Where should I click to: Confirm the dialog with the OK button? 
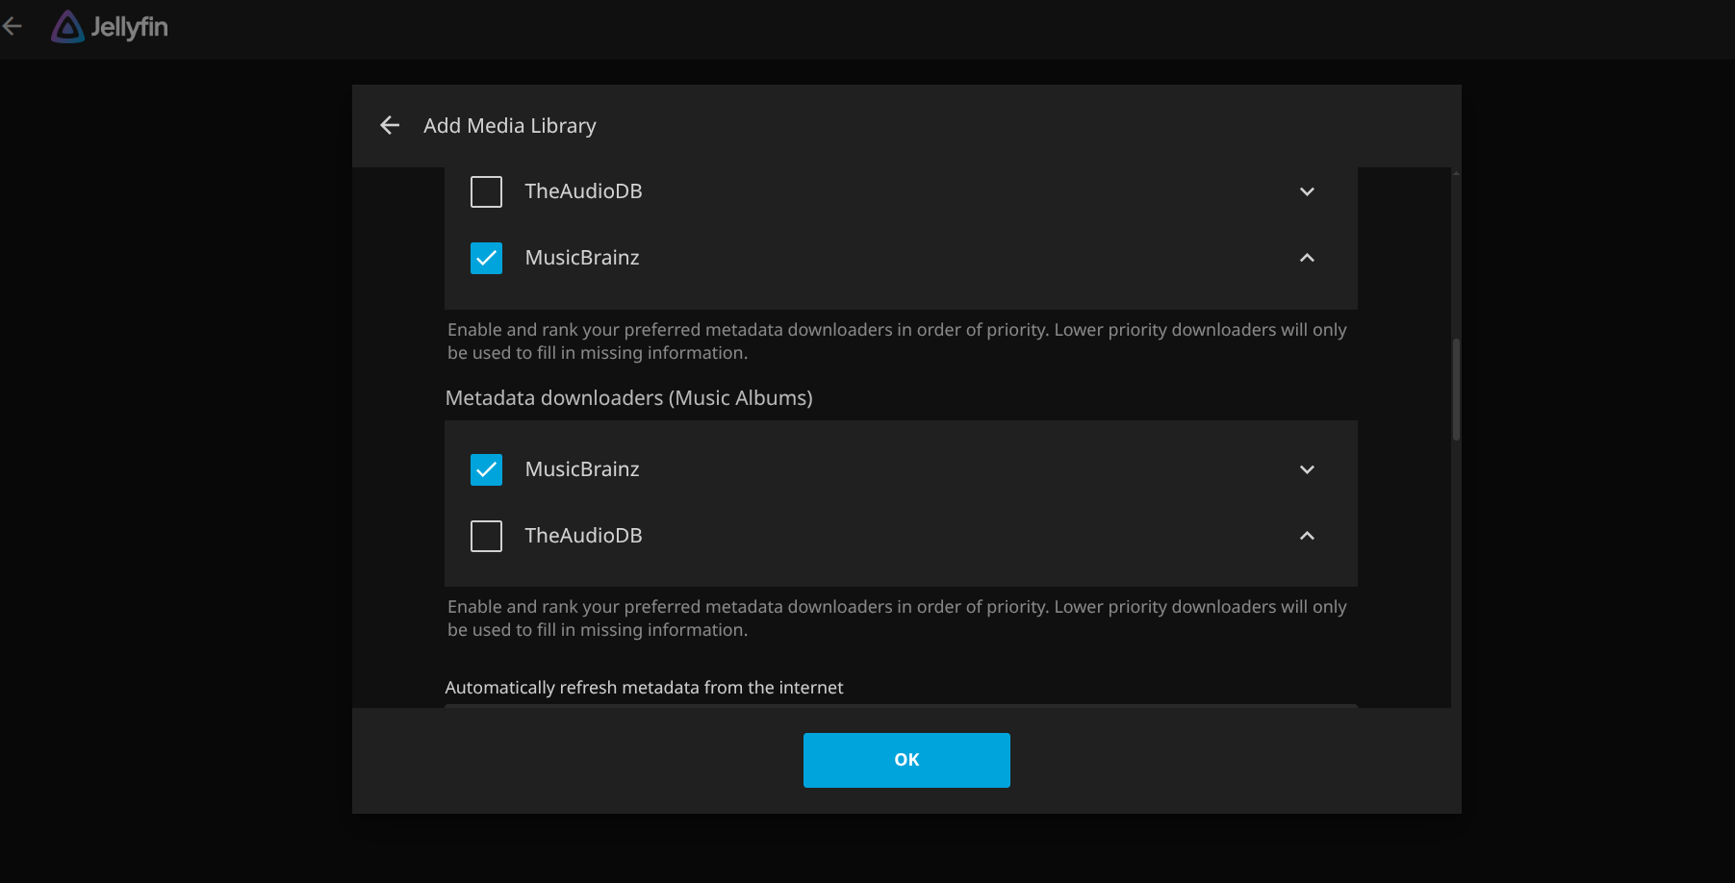click(906, 760)
